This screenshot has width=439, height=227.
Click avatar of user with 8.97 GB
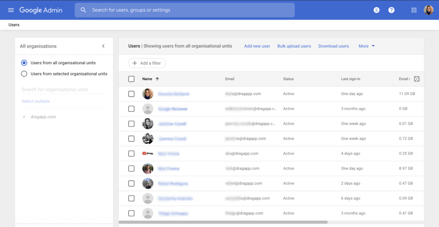point(148,169)
